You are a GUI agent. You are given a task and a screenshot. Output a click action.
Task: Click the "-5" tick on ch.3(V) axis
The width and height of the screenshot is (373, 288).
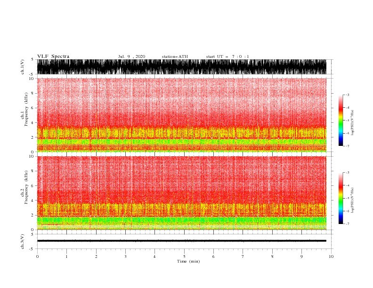coord(32,249)
